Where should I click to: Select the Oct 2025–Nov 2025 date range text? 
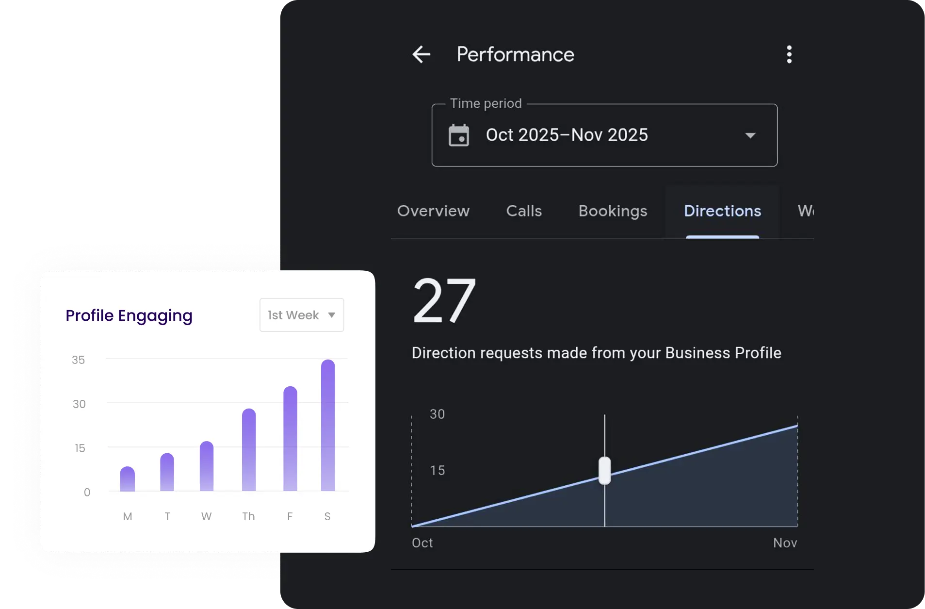tap(567, 135)
